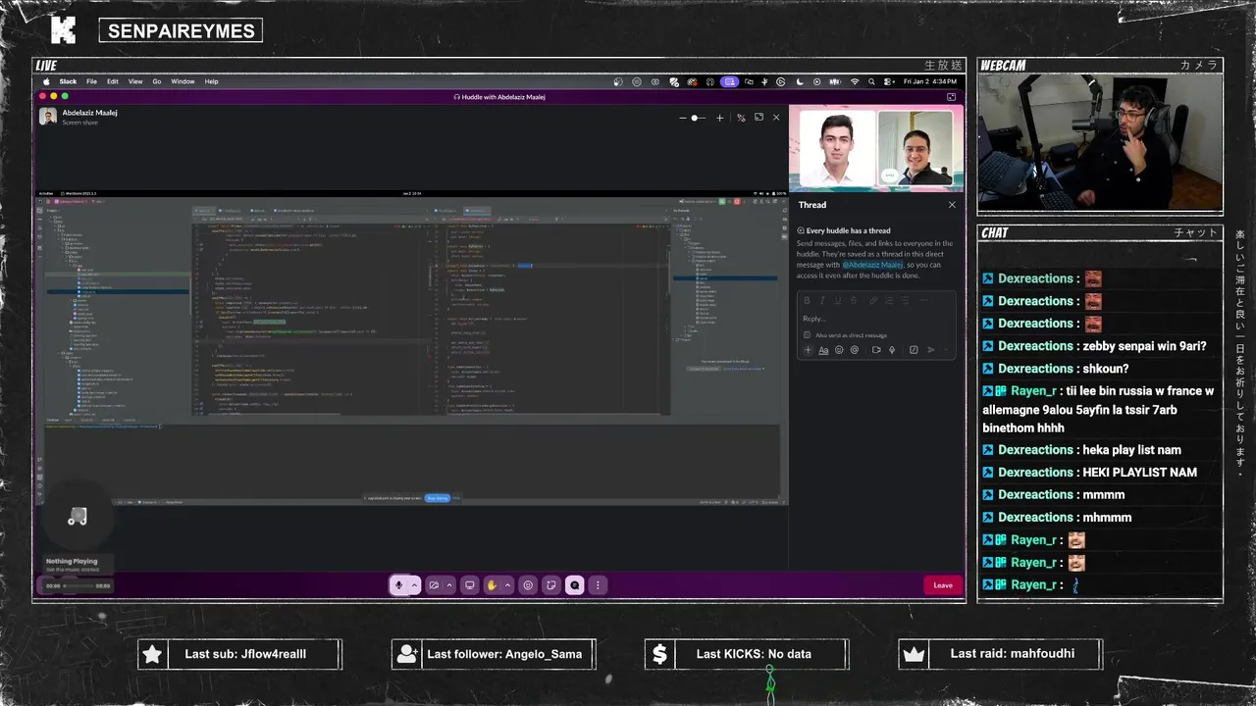Apply underline formatting in reply box
Viewport: 1256px width, 706px height.
pos(837,300)
